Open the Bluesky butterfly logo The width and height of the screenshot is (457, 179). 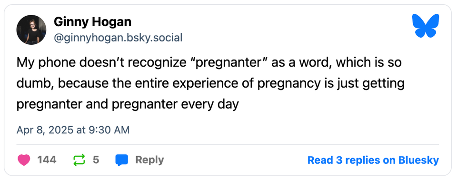[x=426, y=26]
